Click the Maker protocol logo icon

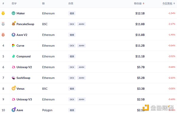pyautogui.click(x=14, y=13)
